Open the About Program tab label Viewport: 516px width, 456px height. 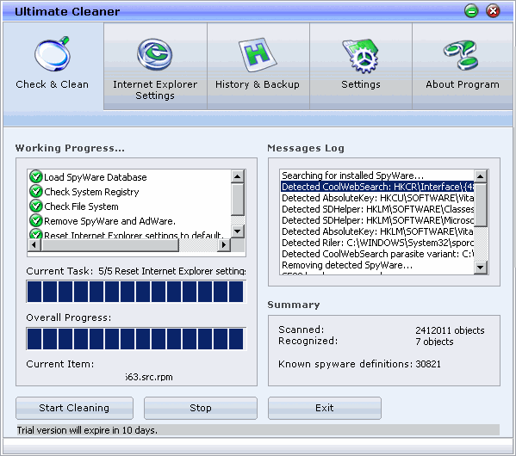coord(463,84)
